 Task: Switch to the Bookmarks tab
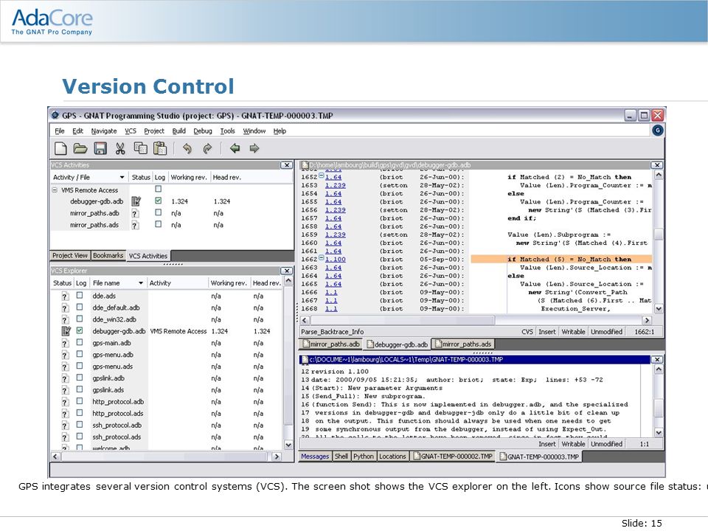click(108, 256)
